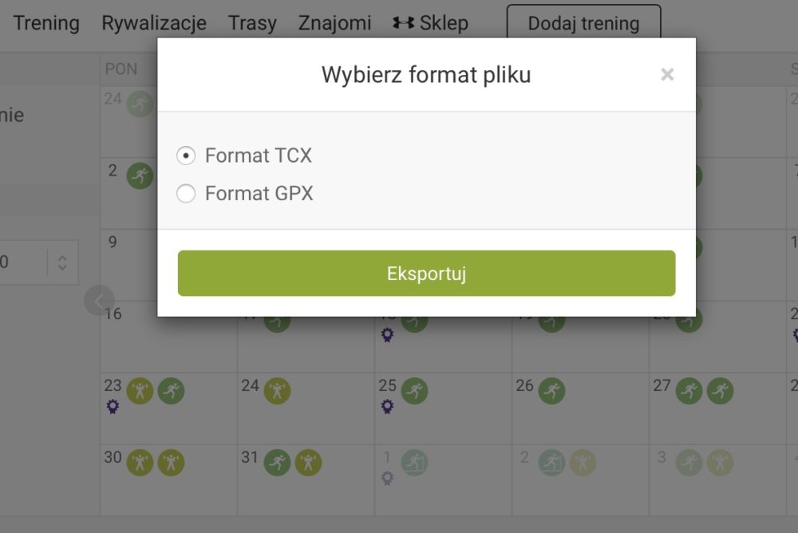Open the Trasy menu

[252, 23]
